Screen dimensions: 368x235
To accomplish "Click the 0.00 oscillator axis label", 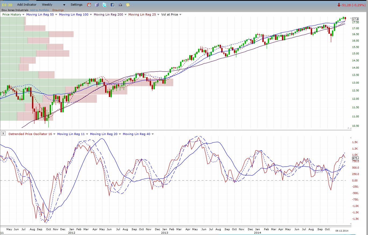I will pyautogui.click(x=355, y=180).
